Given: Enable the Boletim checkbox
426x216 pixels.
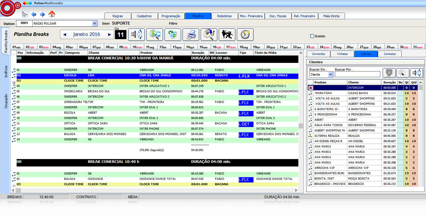Looking at the screenshot, I should [x=312, y=36].
